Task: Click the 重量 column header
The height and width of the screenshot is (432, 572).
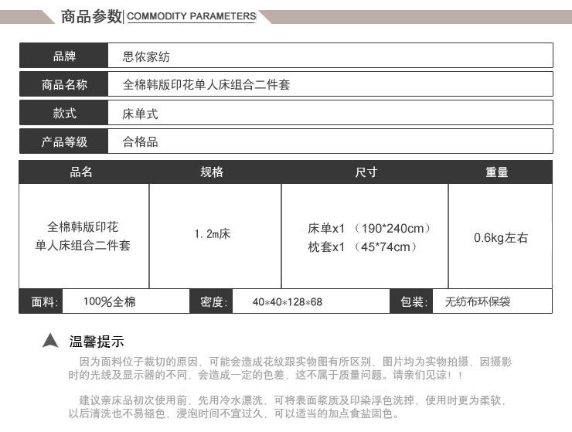Action: click(497, 172)
